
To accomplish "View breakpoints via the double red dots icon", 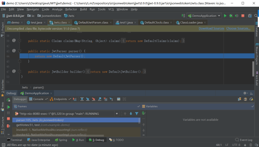I will 8,126.
